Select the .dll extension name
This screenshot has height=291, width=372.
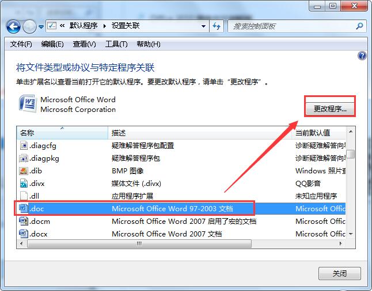pyautogui.click(x=34, y=196)
